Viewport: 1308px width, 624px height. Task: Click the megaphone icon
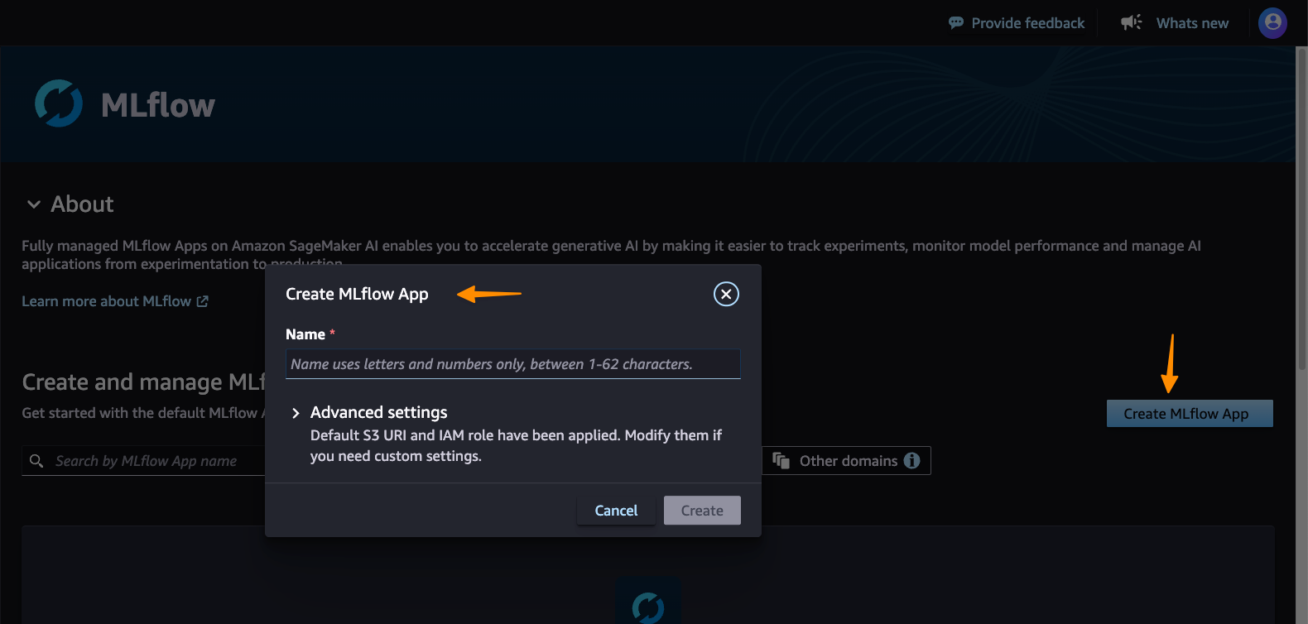pyautogui.click(x=1131, y=22)
